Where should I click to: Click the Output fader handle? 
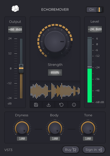tap(21, 68)
